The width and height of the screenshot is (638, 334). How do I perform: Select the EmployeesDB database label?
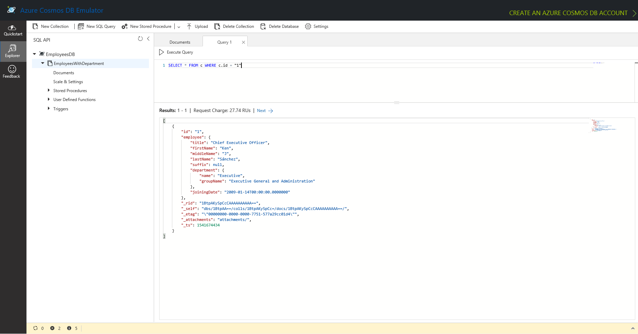[x=61, y=54]
